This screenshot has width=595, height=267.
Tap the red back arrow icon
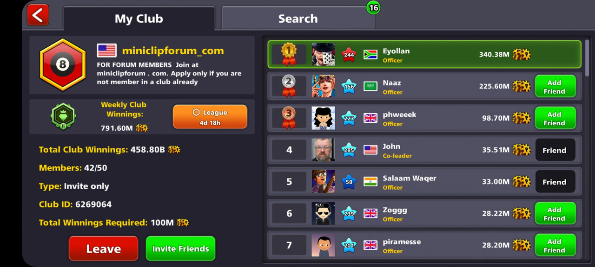click(x=38, y=15)
